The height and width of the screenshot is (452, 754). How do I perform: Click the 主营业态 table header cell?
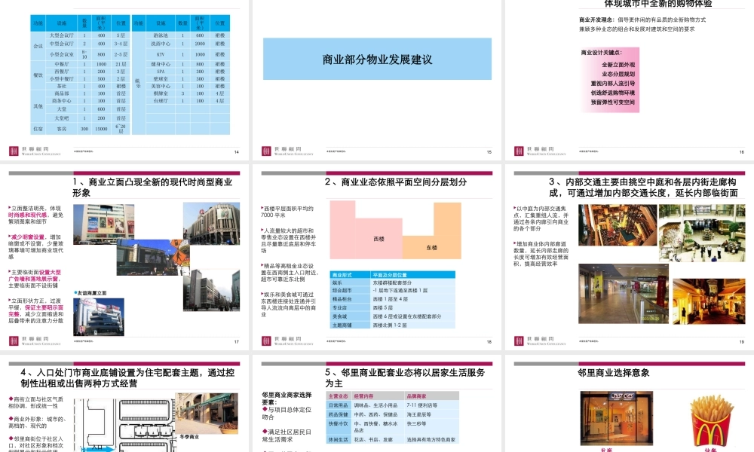click(339, 395)
